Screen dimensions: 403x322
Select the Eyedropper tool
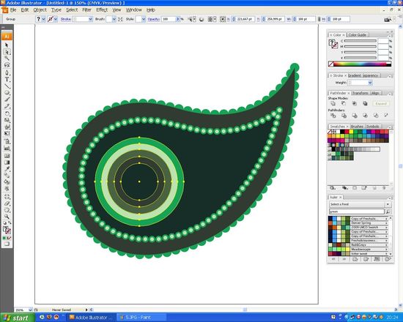point(7,169)
